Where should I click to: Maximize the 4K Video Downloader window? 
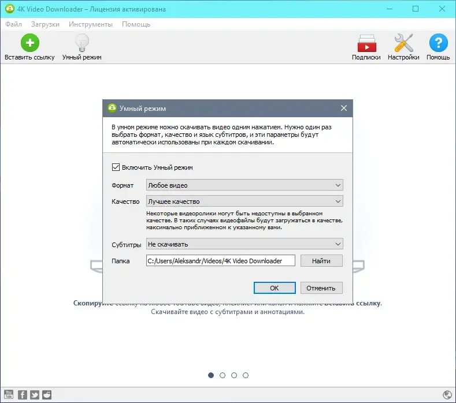[416, 9]
